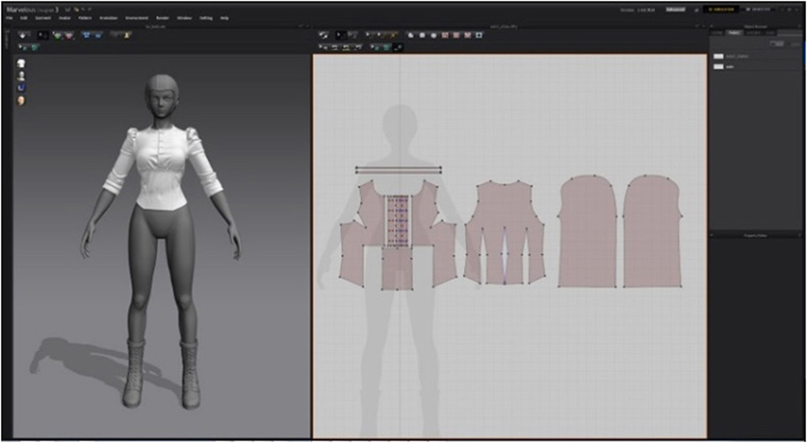Click the Property Editor panel header
Viewport: 807px width, 443px height.
click(x=756, y=235)
